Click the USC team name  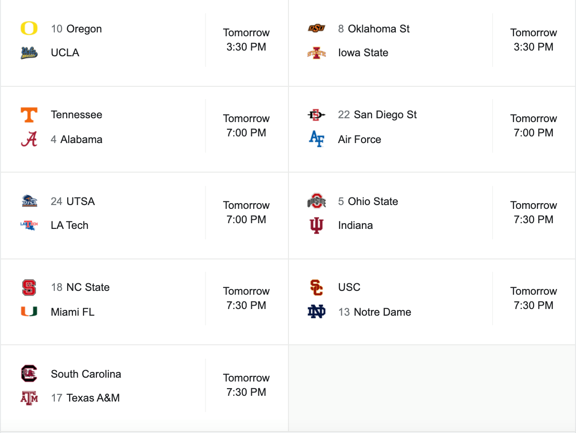349,287
